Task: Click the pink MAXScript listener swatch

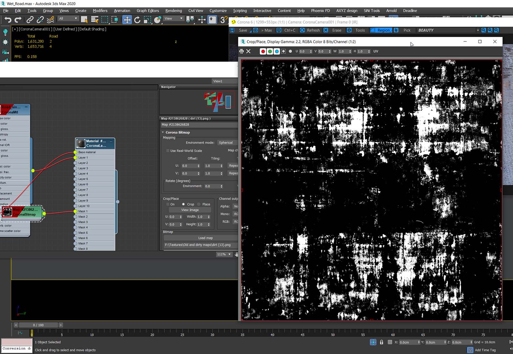Action: [x=17, y=342]
